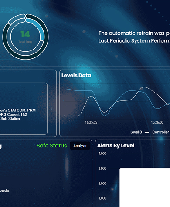Open the Last Periodic System Performance link

tap(134, 41)
